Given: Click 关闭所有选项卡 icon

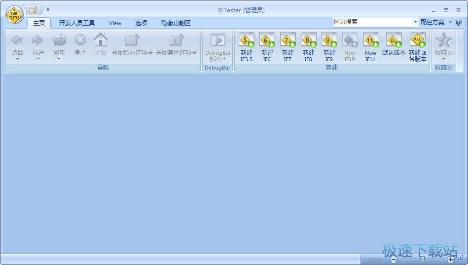Looking at the screenshot, I should pyautogui.click(x=132, y=40).
